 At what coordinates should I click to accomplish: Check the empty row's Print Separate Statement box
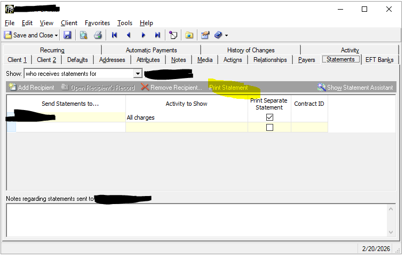point(269,128)
